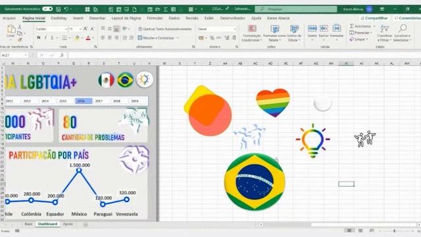Open the Apoio sheet tab
This screenshot has width=421, height=237.
(68, 224)
